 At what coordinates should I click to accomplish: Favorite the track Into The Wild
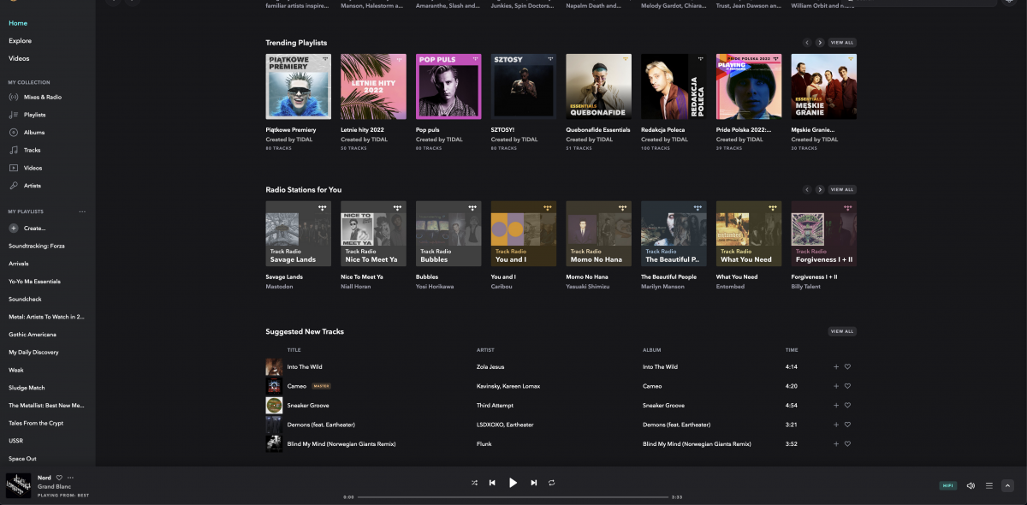pyautogui.click(x=847, y=366)
